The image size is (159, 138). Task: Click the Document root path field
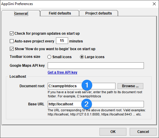[x=81, y=86]
